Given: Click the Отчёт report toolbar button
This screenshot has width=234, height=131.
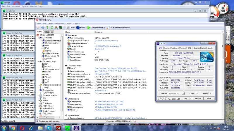Looking at the screenshot, I should [70, 27].
